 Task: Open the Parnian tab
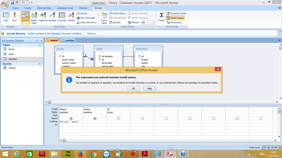83,8
